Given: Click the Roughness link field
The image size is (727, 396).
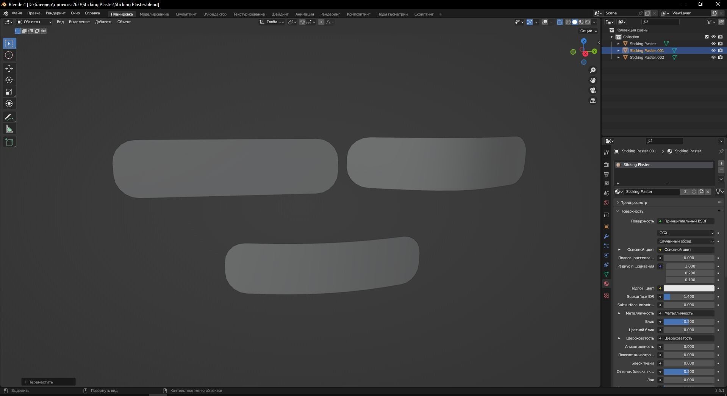Looking at the screenshot, I should point(686,338).
